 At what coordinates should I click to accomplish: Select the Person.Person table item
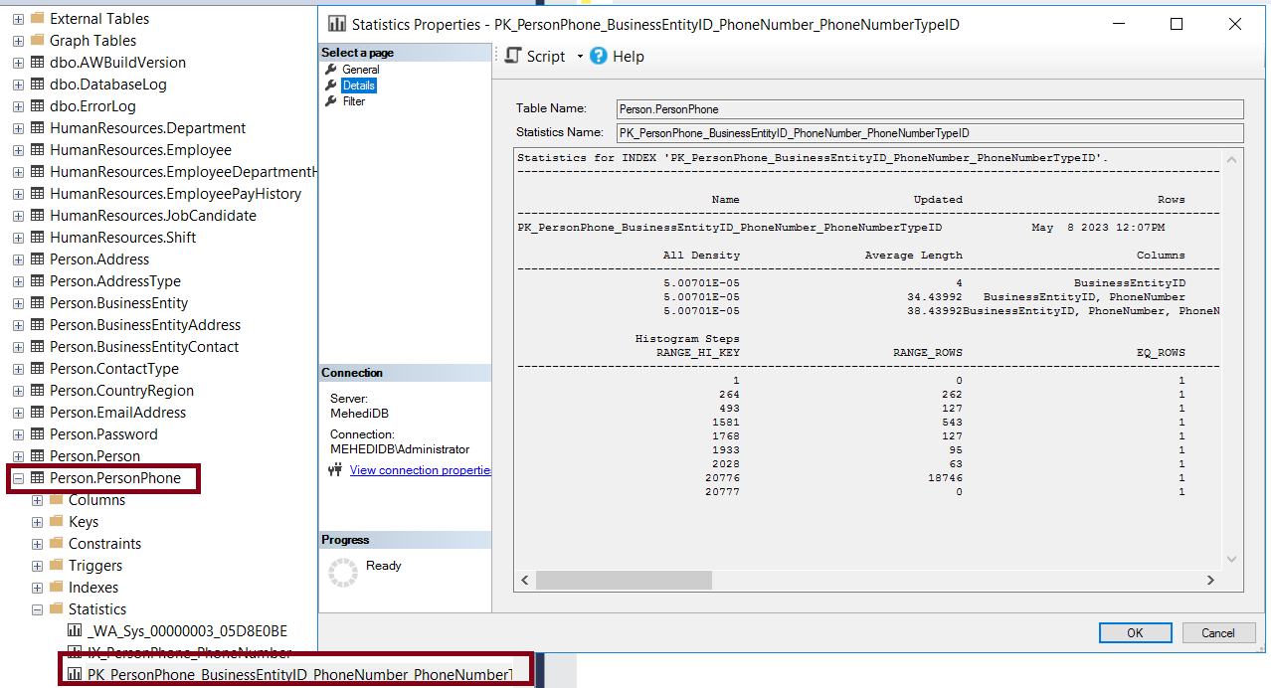click(94, 456)
